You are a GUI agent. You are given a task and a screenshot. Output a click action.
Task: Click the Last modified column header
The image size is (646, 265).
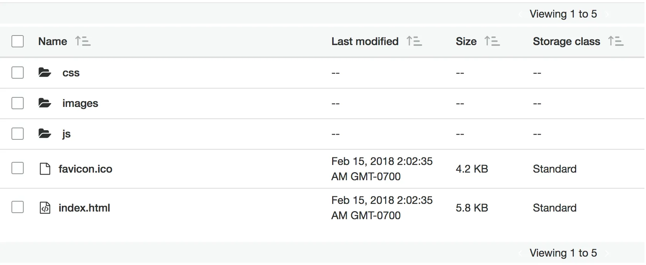[365, 41]
